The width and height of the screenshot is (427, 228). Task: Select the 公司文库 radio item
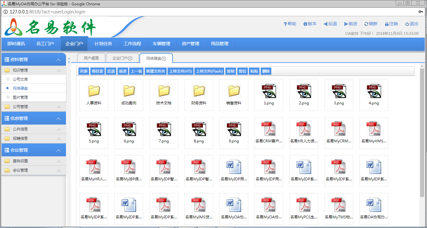click(8, 79)
